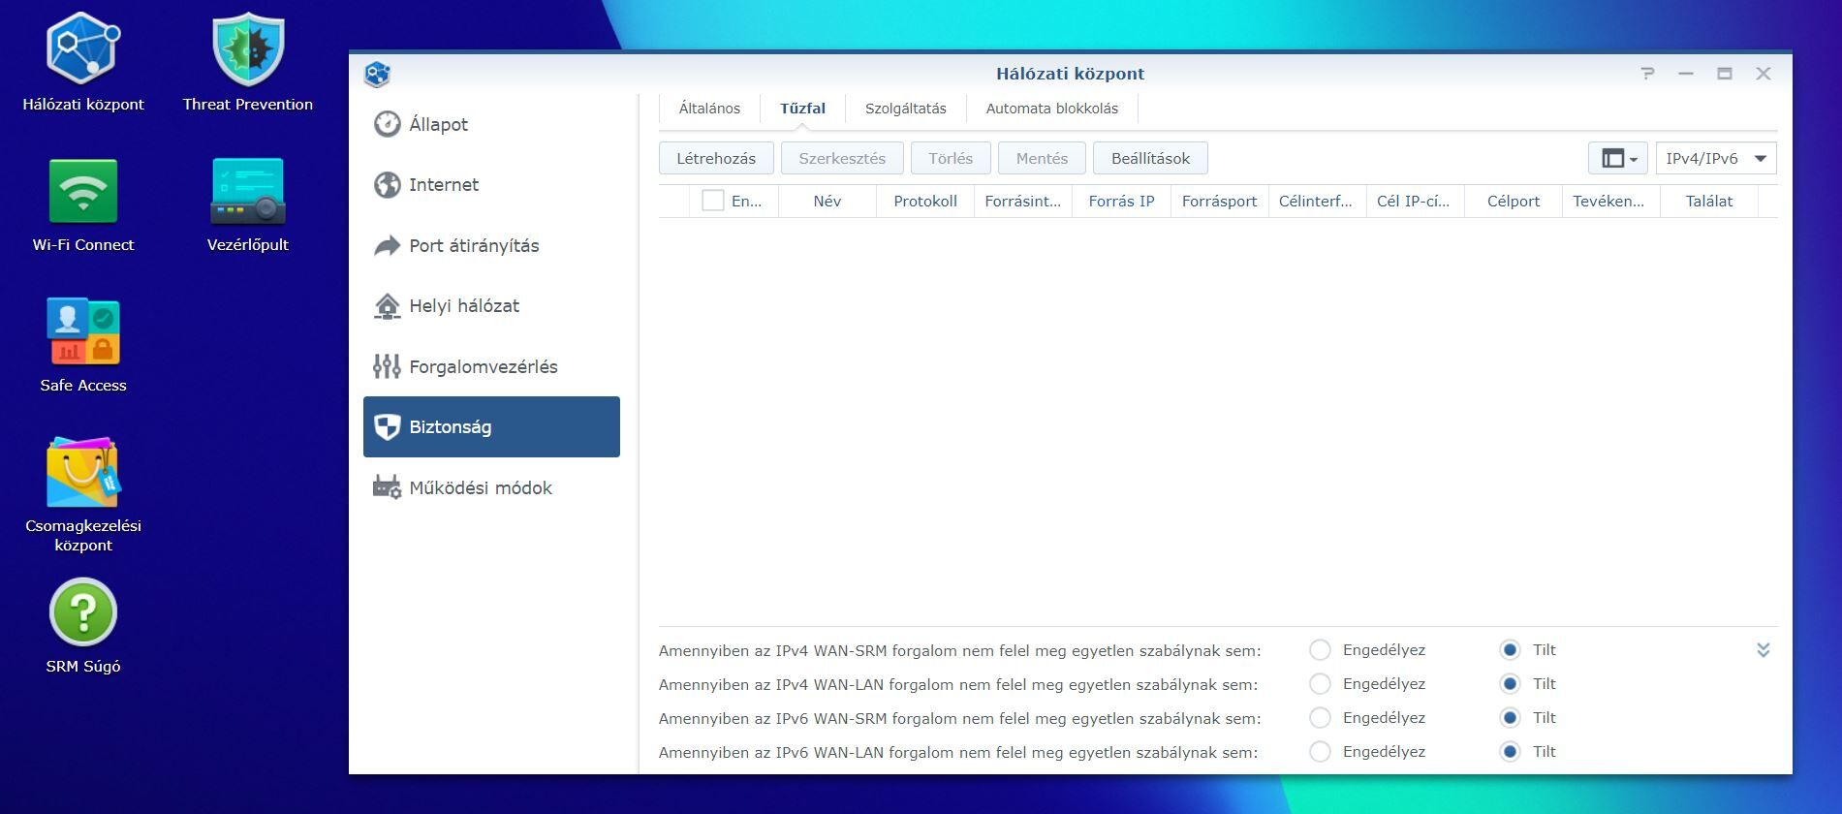This screenshot has width=1842, height=814.
Task: Open the Beállítások button
Action: tap(1150, 158)
